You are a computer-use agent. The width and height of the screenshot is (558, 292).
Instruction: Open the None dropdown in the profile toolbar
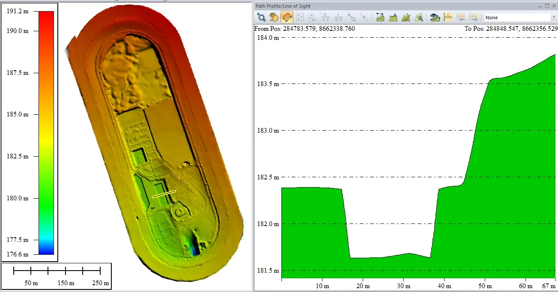click(x=520, y=18)
